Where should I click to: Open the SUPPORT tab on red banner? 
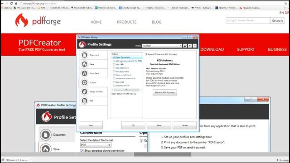pyautogui.click(x=246, y=49)
